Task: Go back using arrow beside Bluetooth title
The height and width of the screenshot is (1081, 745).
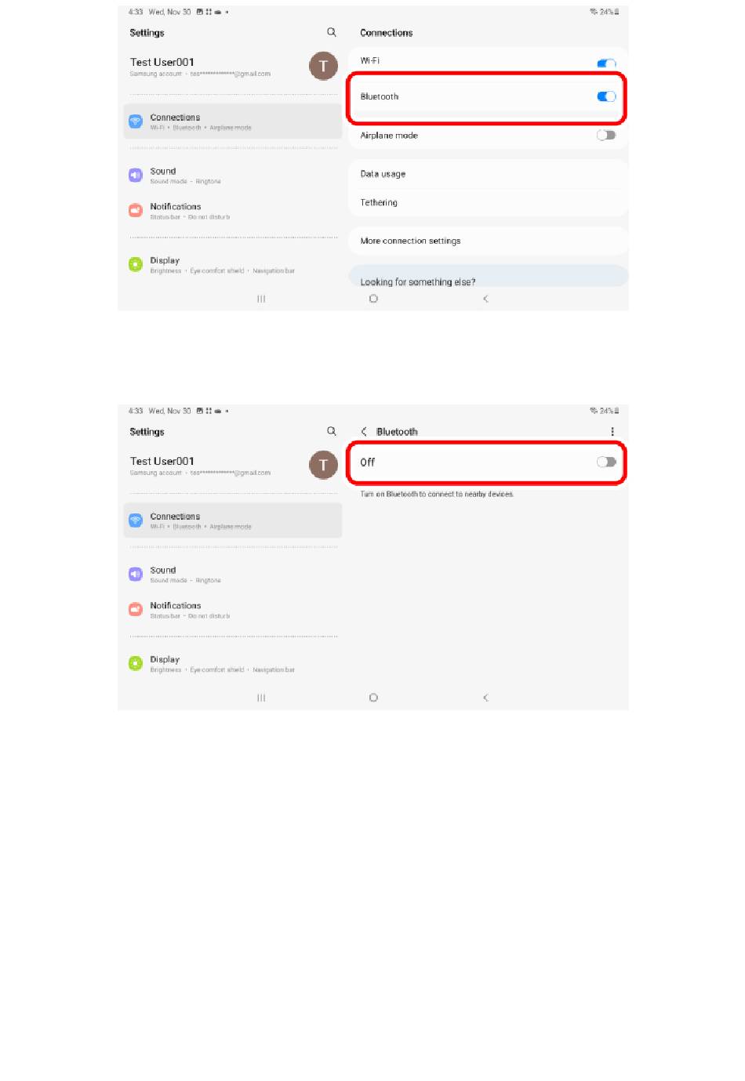Action: [x=364, y=432]
